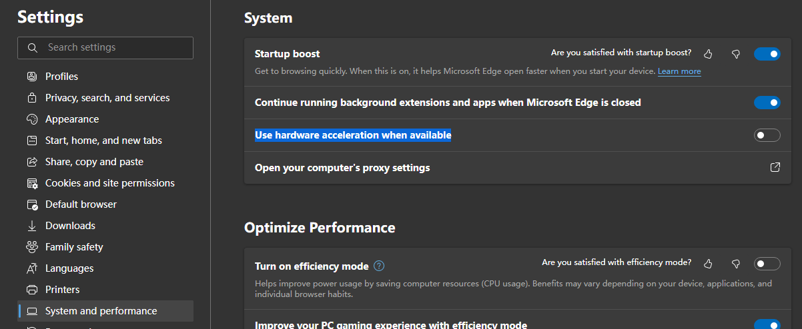The height and width of the screenshot is (329, 802).
Task: Open Cookies and site permissions page
Action: click(x=110, y=183)
